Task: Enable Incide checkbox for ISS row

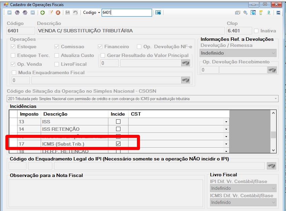Action: point(118,121)
